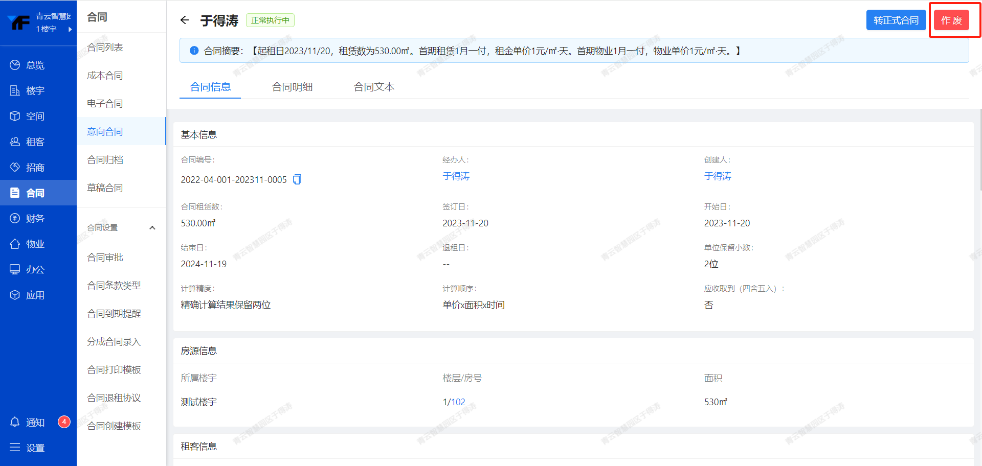Collapse the 合同设置 section chevron
Image resolution: width=982 pixels, height=466 pixels.
pos(152,228)
